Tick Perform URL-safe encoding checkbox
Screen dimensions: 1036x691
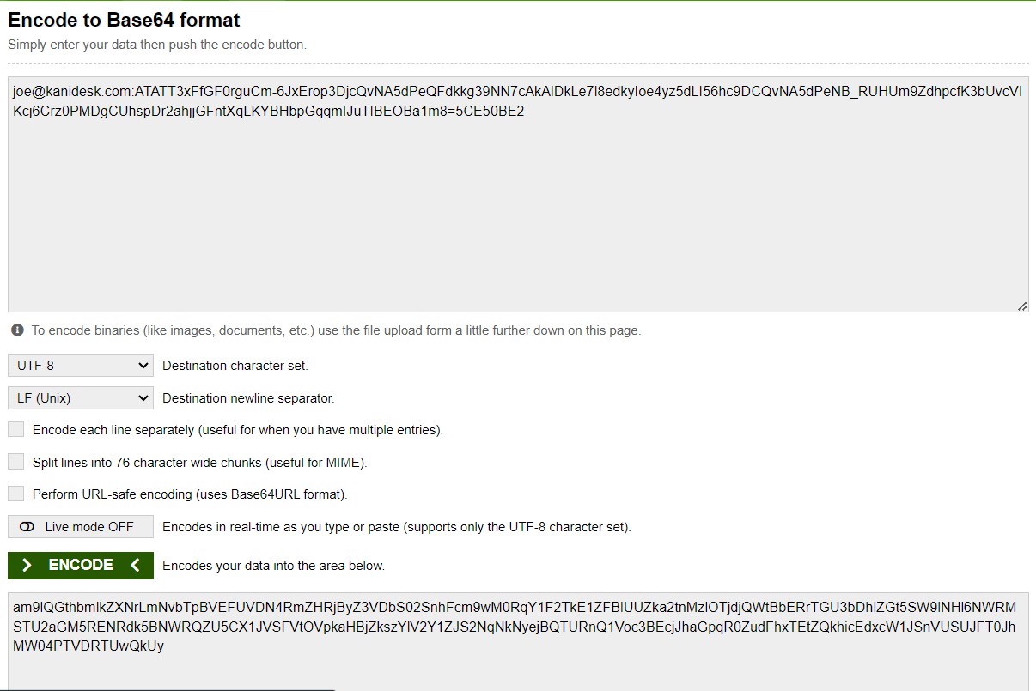16,494
